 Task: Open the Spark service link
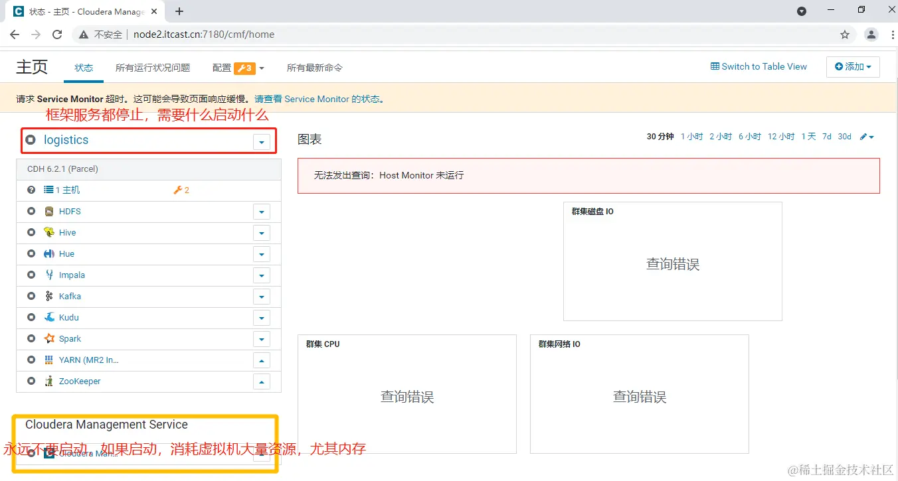pos(70,339)
